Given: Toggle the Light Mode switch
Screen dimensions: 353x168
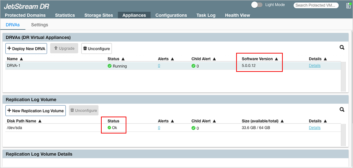Looking at the screenshot, I should point(257,5).
